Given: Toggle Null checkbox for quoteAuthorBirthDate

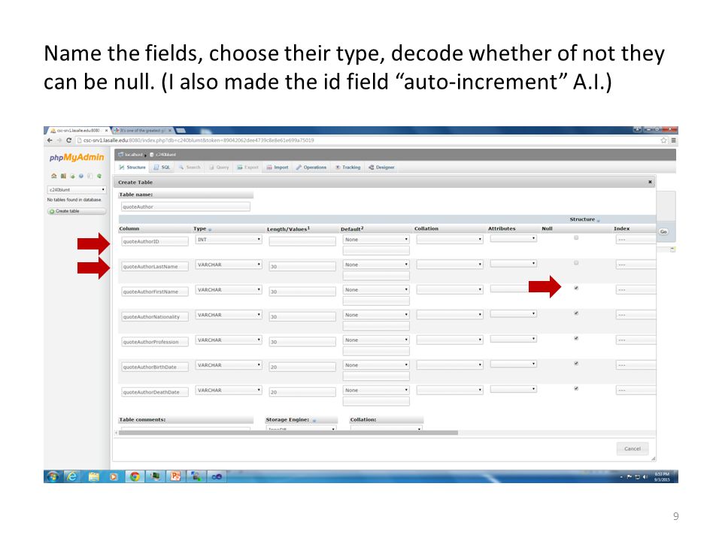Looking at the screenshot, I should (x=576, y=364).
